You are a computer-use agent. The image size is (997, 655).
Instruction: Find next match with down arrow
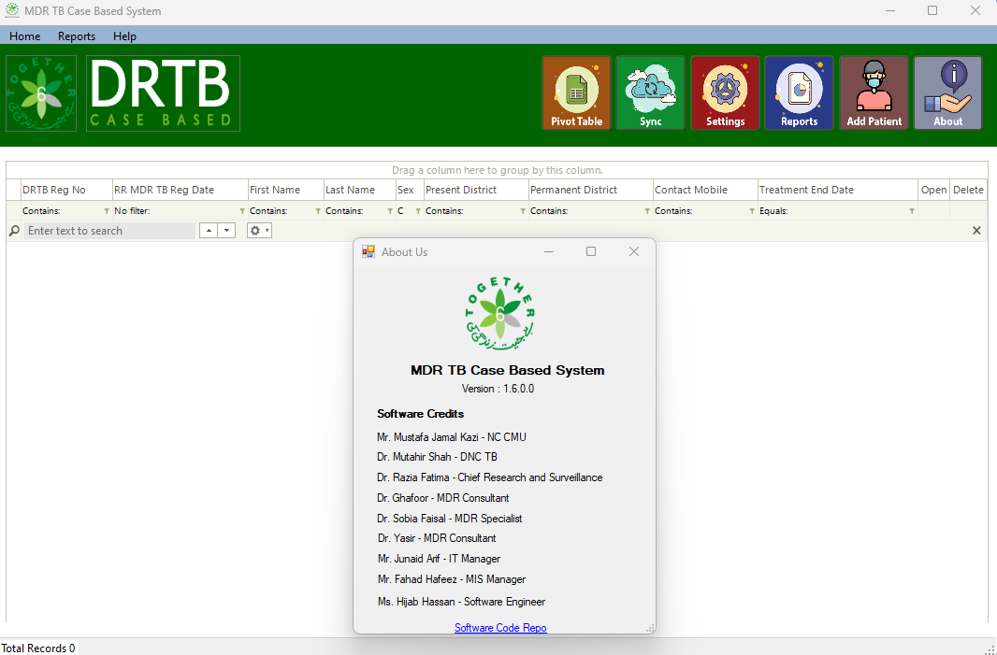point(226,231)
